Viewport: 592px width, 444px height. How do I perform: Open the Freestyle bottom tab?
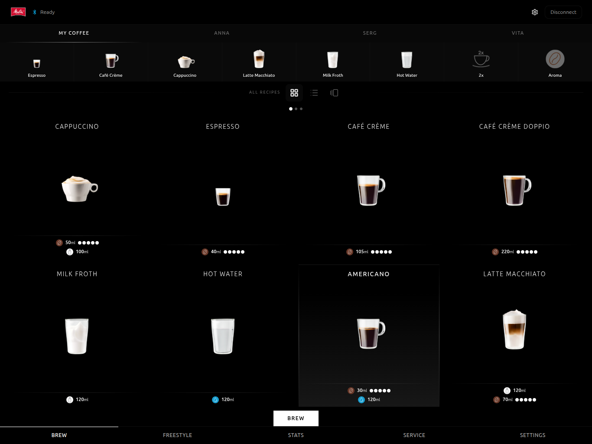click(178, 435)
